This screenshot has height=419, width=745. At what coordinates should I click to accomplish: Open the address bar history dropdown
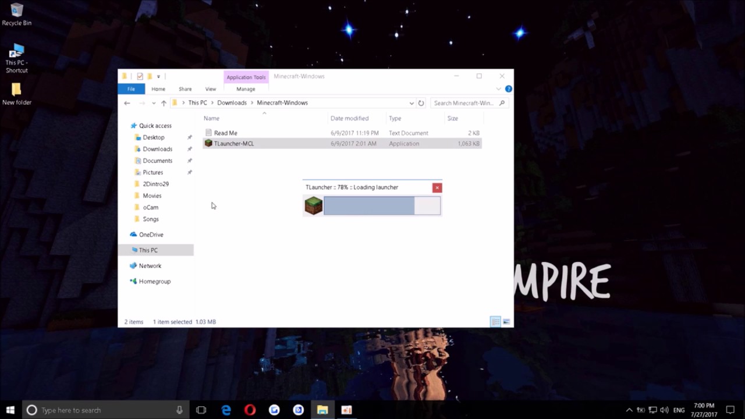pos(411,103)
